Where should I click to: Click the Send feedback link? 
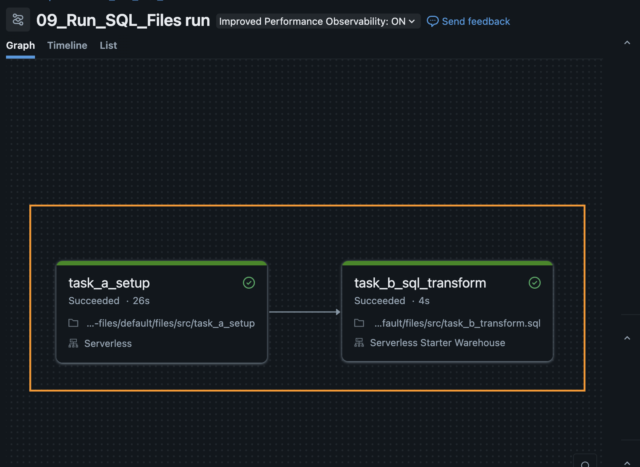click(x=476, y=21)
